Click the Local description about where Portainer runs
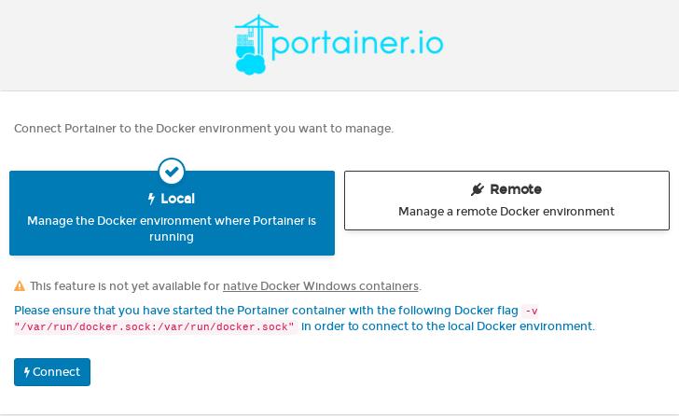The width and height of the screenshot is (679, 416). point(172,229)
